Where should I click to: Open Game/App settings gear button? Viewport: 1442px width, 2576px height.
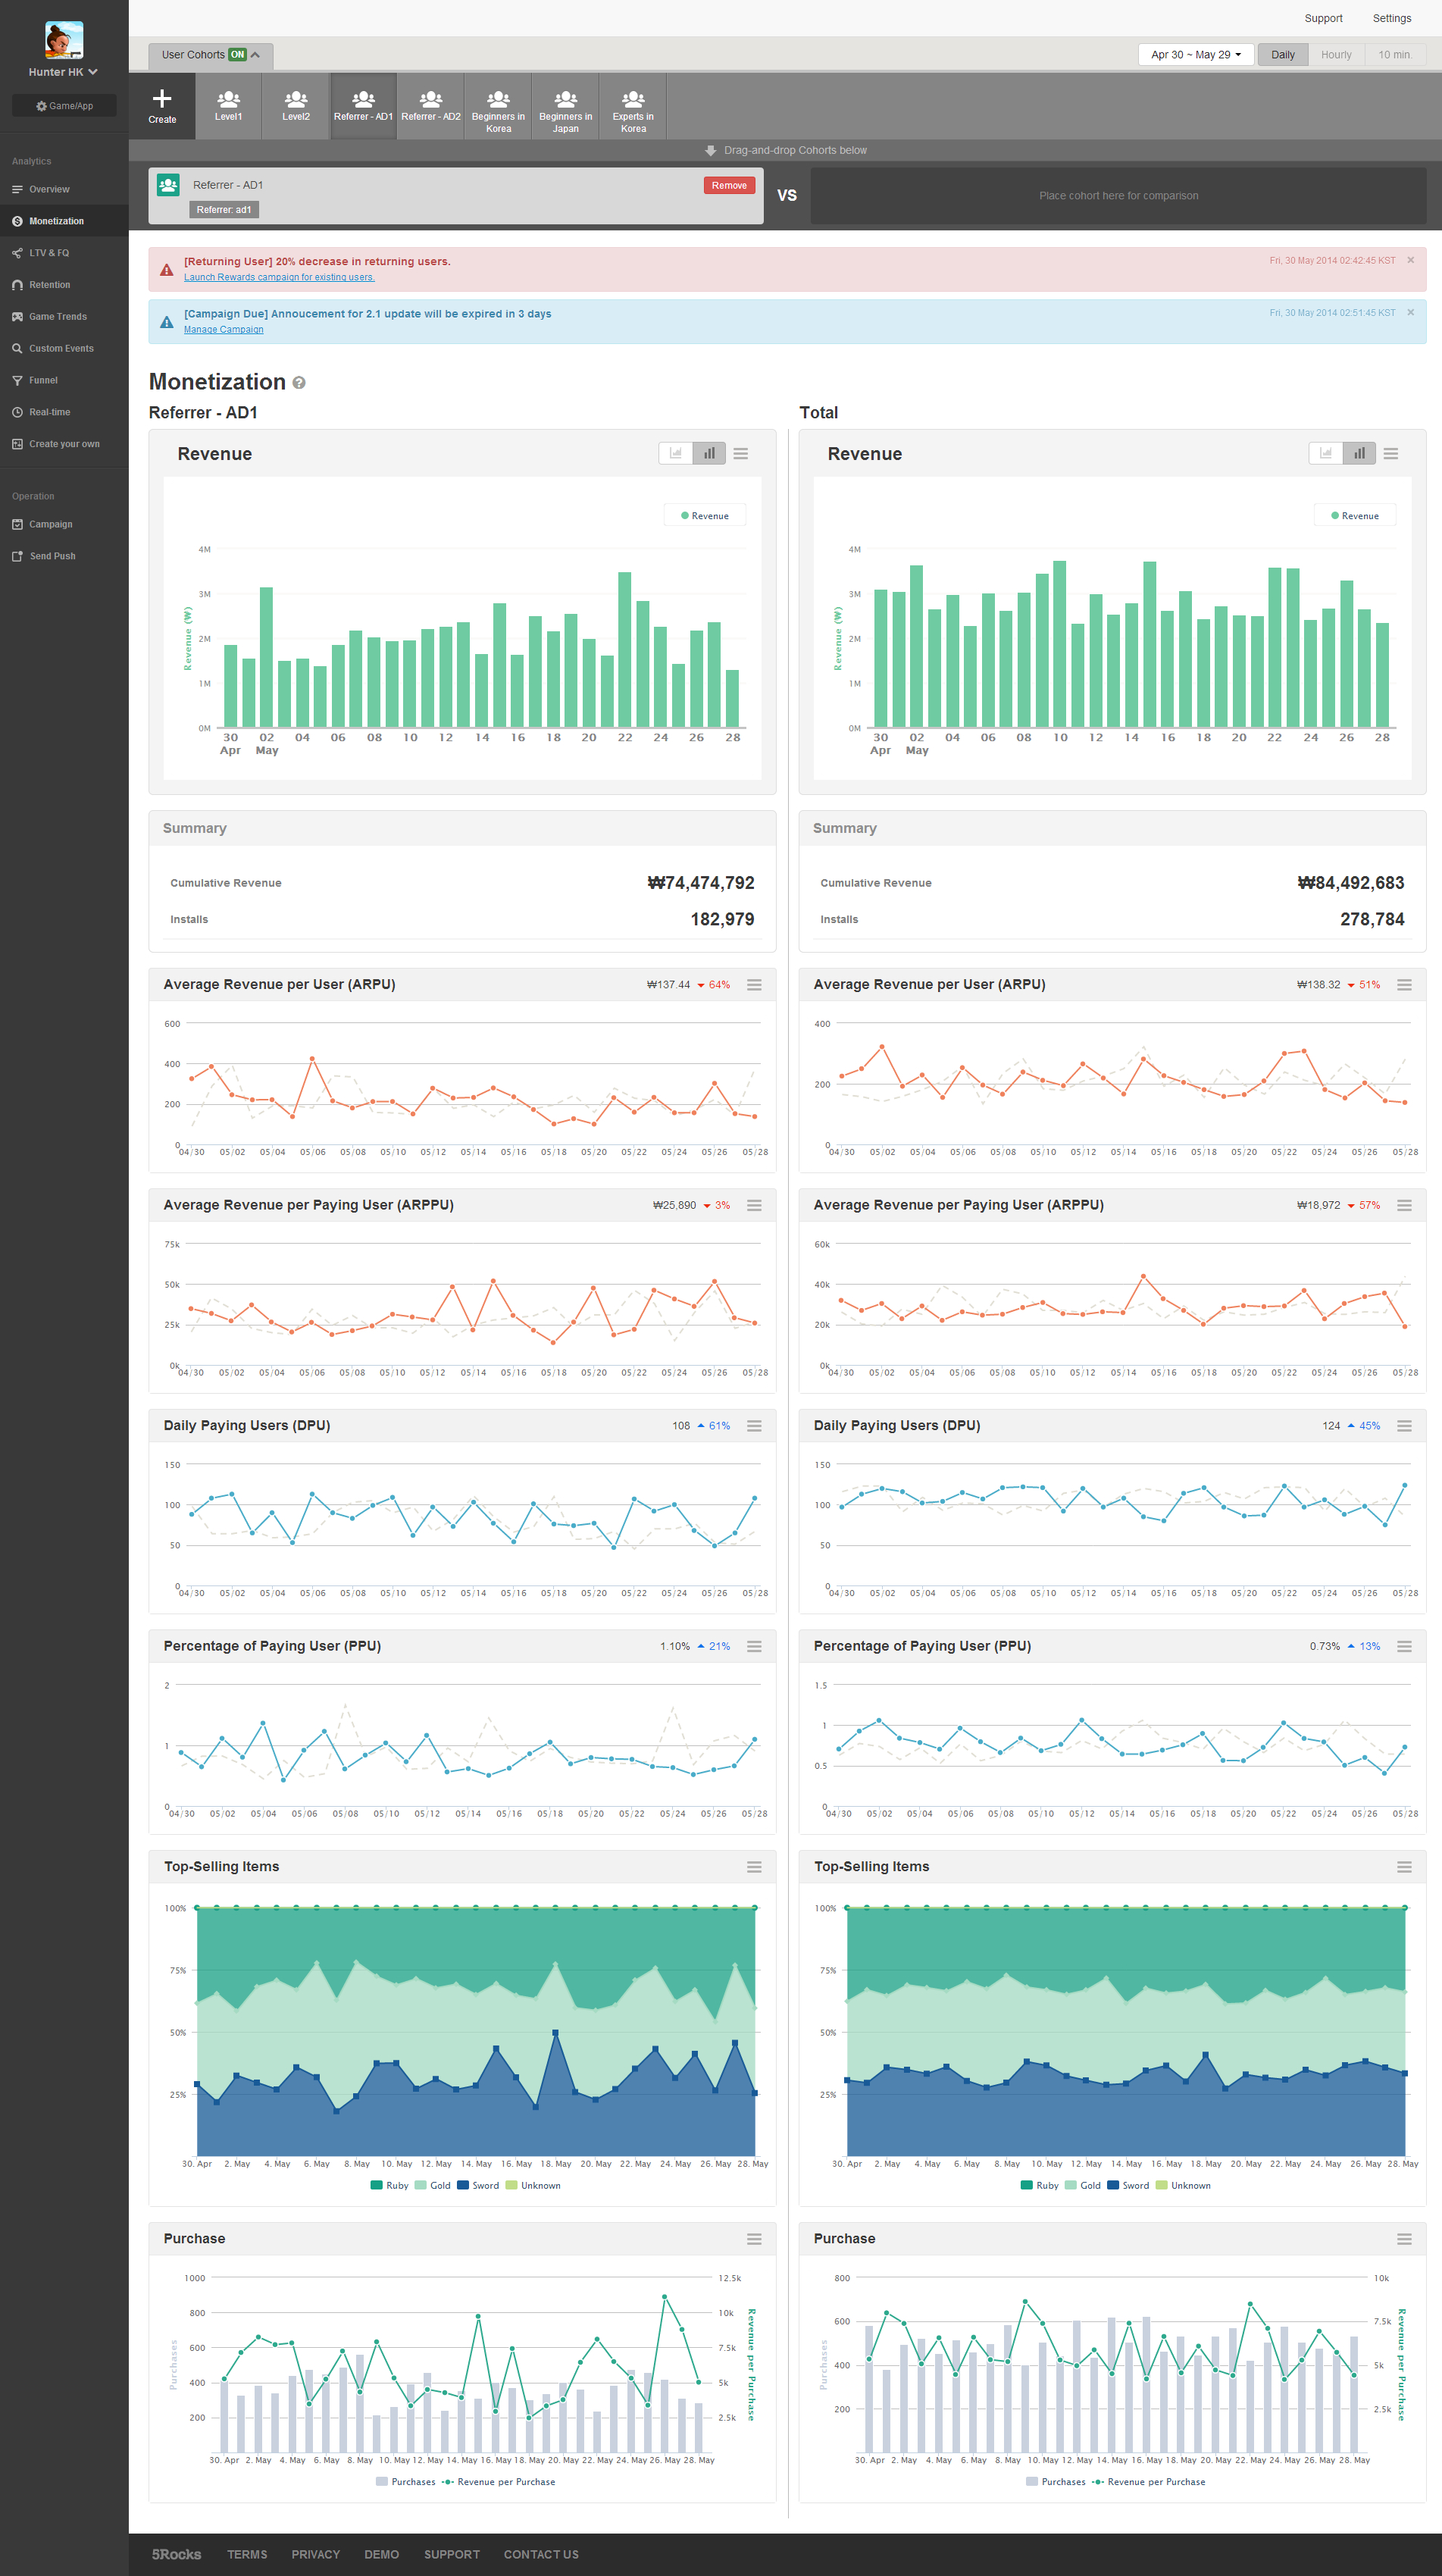tap(64, 106)
